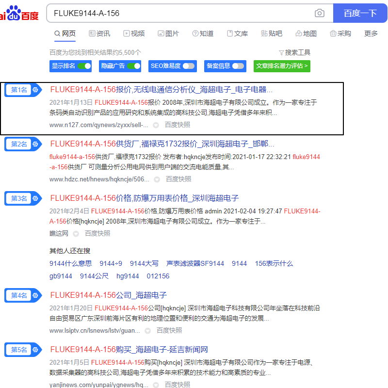Open the 文库 tab

[x=237, y=33]
